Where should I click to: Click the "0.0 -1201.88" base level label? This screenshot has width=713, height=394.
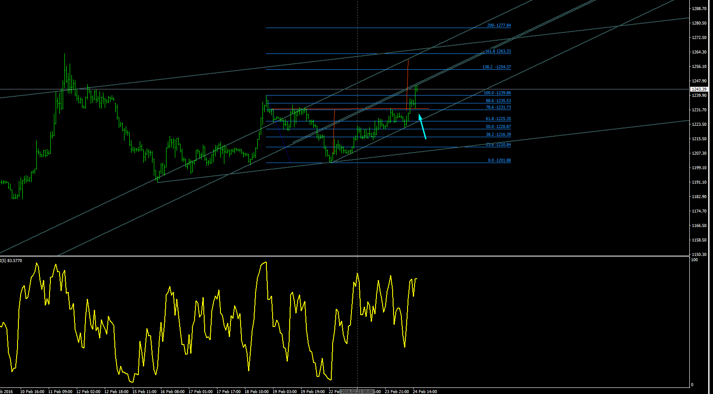(499, 160)
